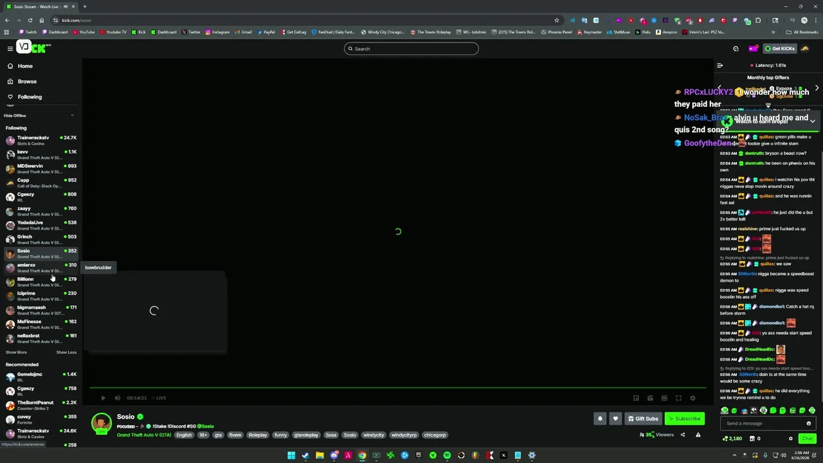Open Spotify from the taskbar
Image resolution: width=823 pixels, height=463 pixels.
(x=447, y=455)
